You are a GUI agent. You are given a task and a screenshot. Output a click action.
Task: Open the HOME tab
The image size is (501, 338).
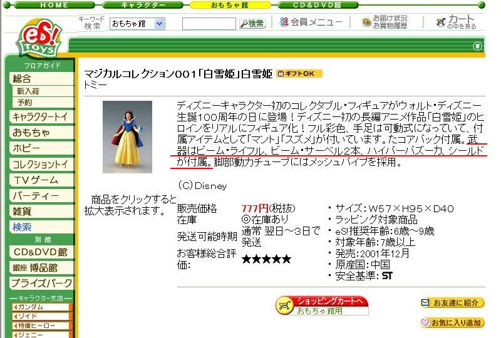tap(54, 5)
